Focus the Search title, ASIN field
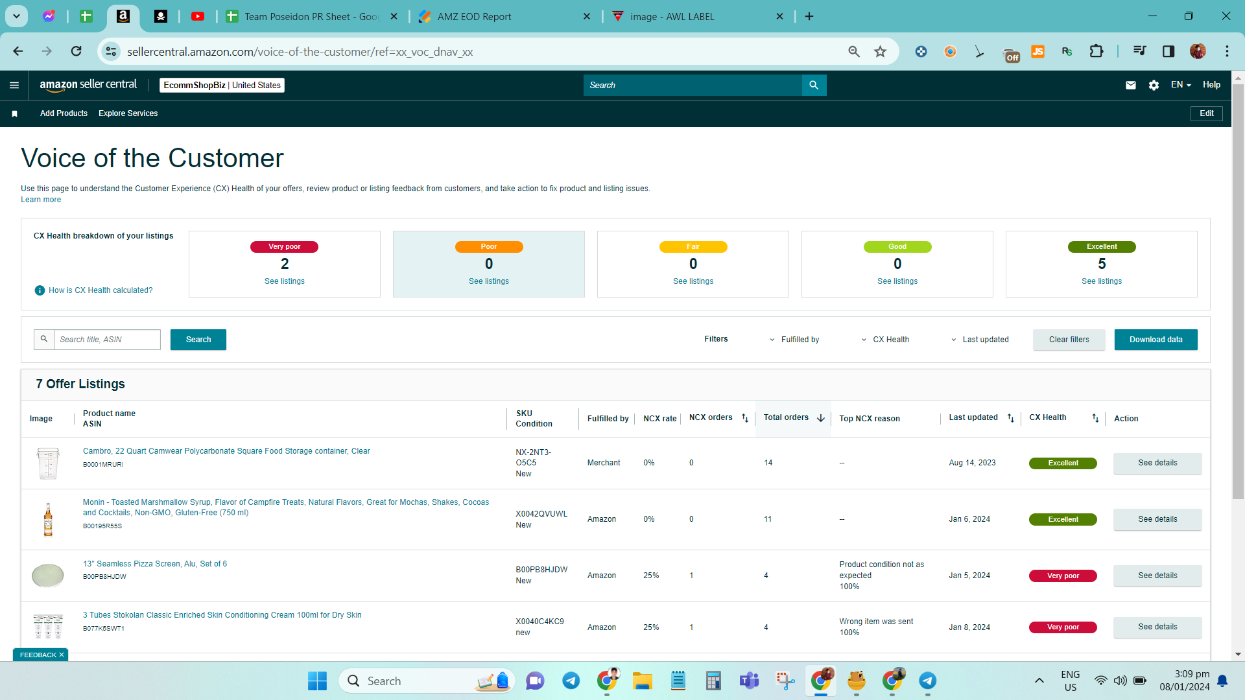The width and height of the screenshot is (1245, 700). point(107,340)
